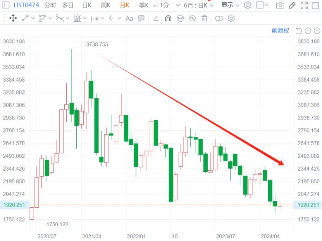This screenshot has width=322, height=241.
Task: Click the zoom out minus button
Action: 308,31
